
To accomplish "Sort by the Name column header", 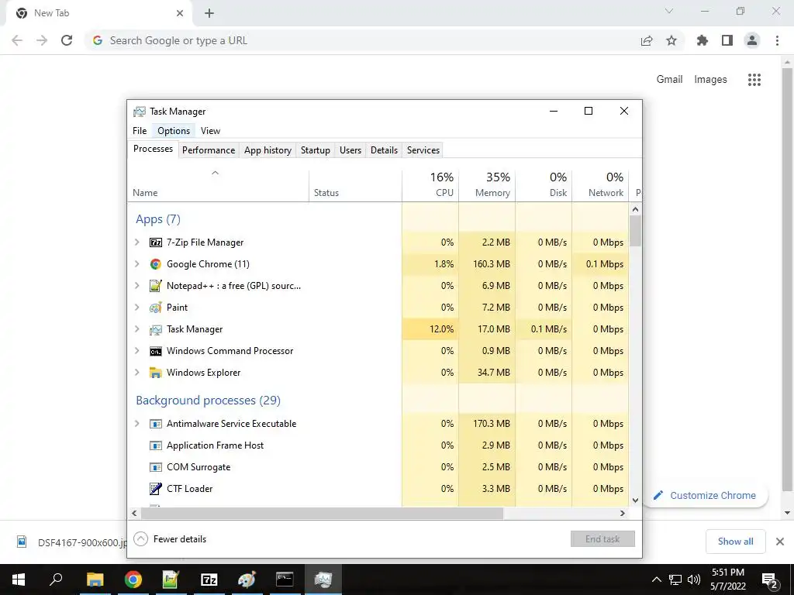I will point(218,185).
